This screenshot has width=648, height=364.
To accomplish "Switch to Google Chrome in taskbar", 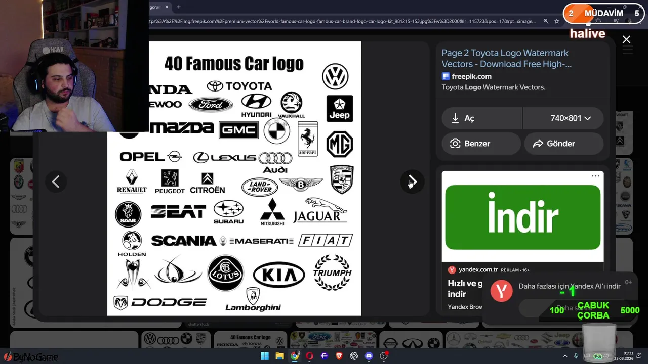I will pyautogui.click(x=295, y=356).
